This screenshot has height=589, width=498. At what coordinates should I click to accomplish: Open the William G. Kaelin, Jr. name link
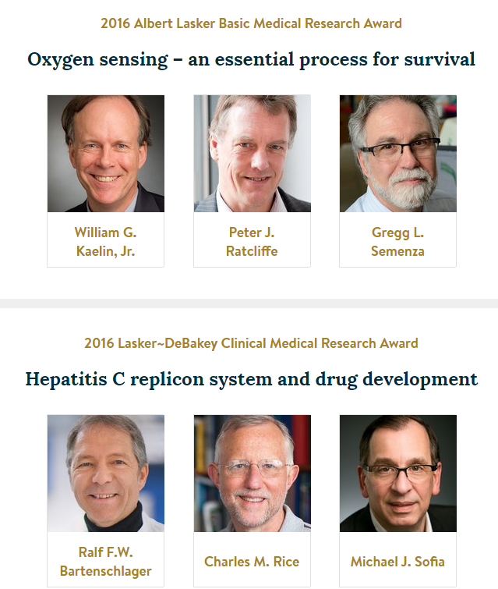point(105,242)
